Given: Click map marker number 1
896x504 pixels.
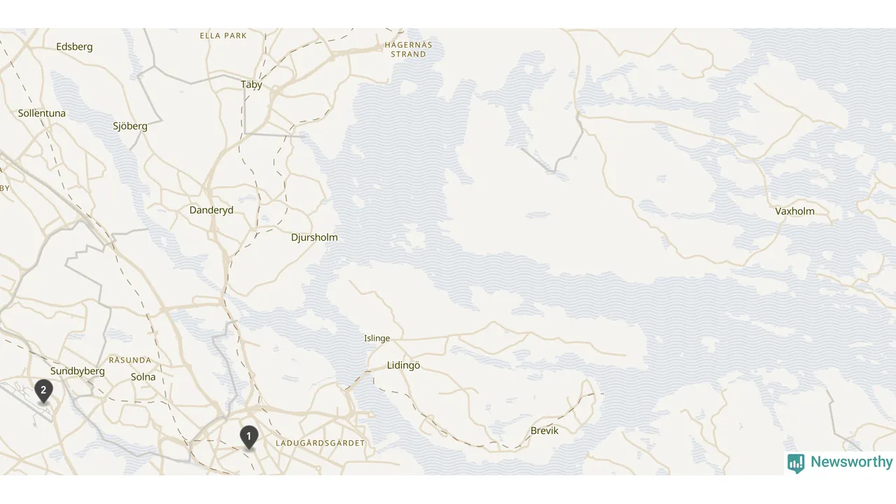Looking at the screenshot, I should (248, 437).
